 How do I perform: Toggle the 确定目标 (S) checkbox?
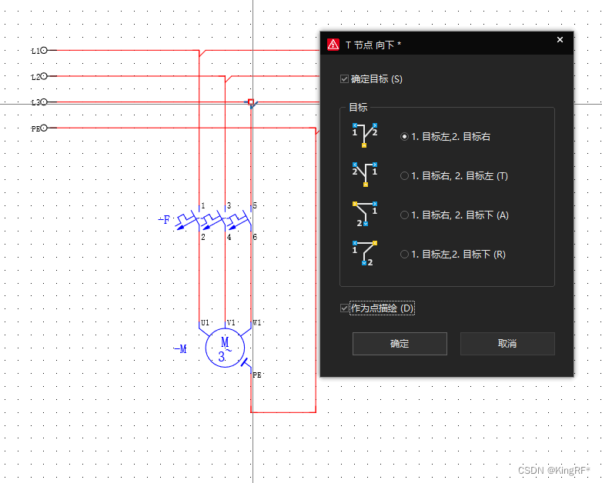pyautogui.click(x=344, y=79)
